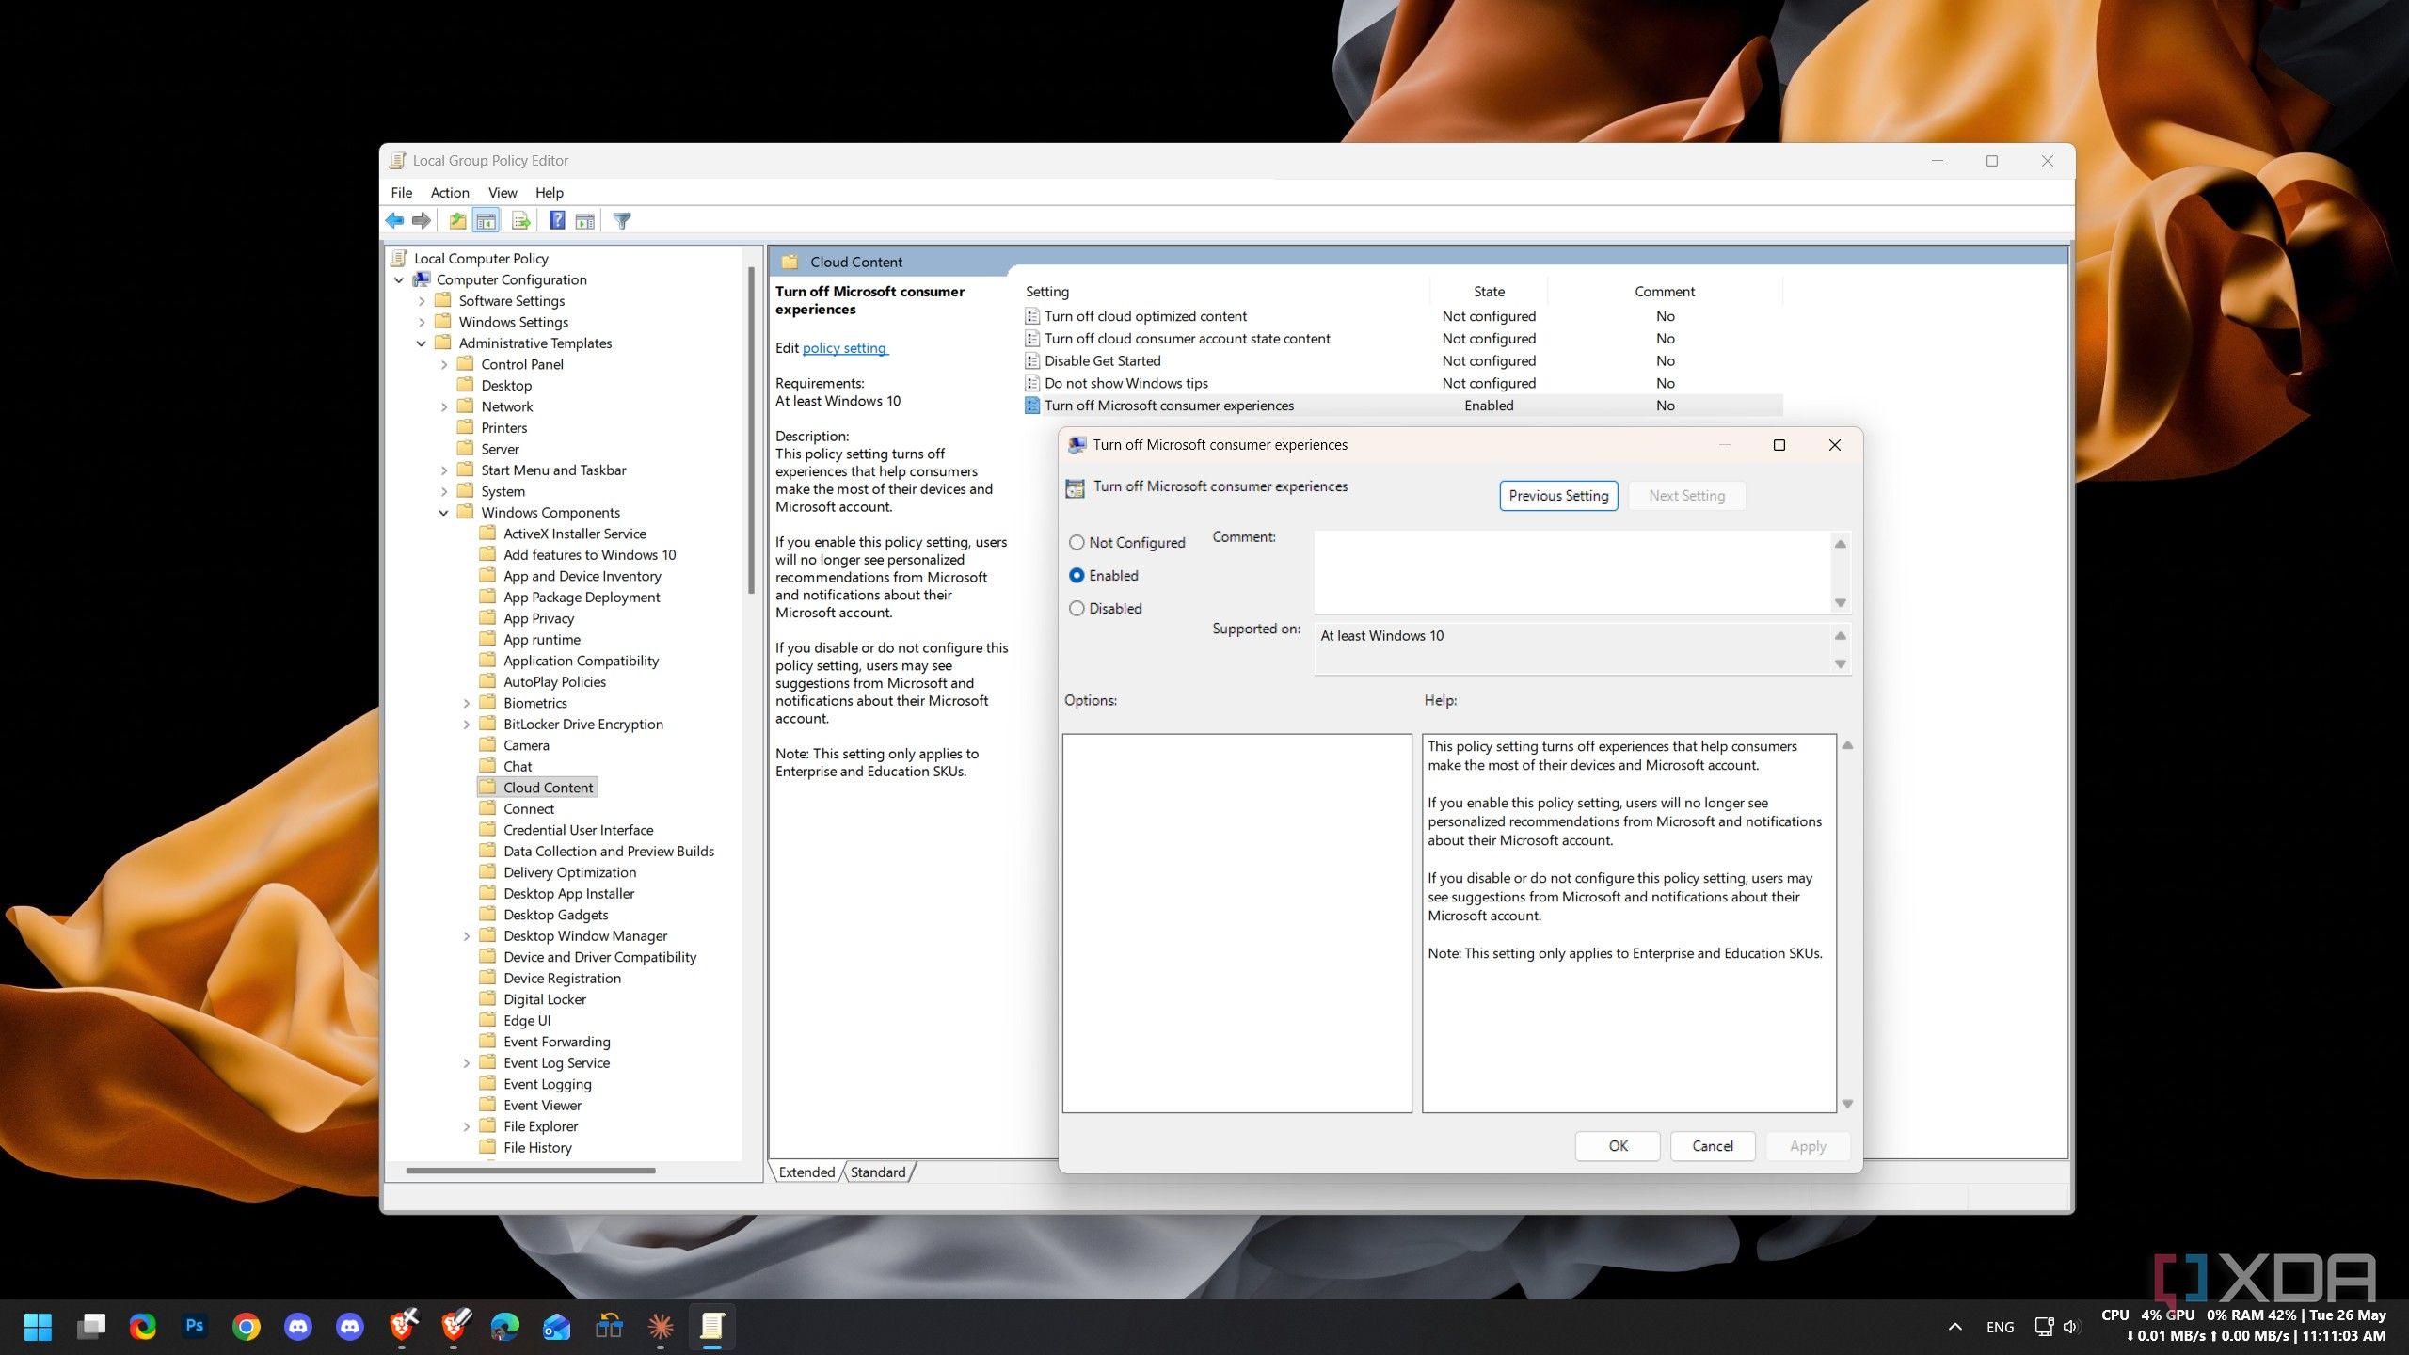The image size is (2409, 1355).
Task: Click the policy icon beside Disable Get Started
Action: (x=1032, y=360)
